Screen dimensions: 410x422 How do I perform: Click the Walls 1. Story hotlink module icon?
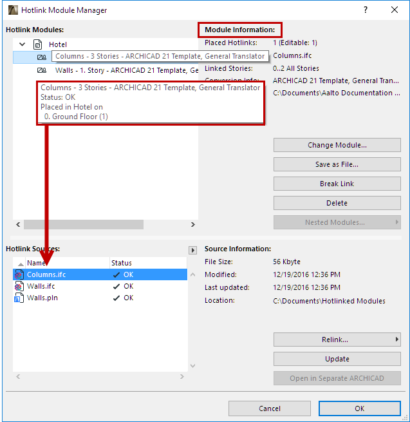tap(42, 70)
